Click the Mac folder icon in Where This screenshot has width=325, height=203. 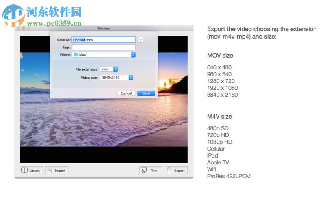pos(76,55)
